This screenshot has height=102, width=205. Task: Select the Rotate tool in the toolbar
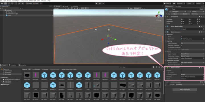9,3
